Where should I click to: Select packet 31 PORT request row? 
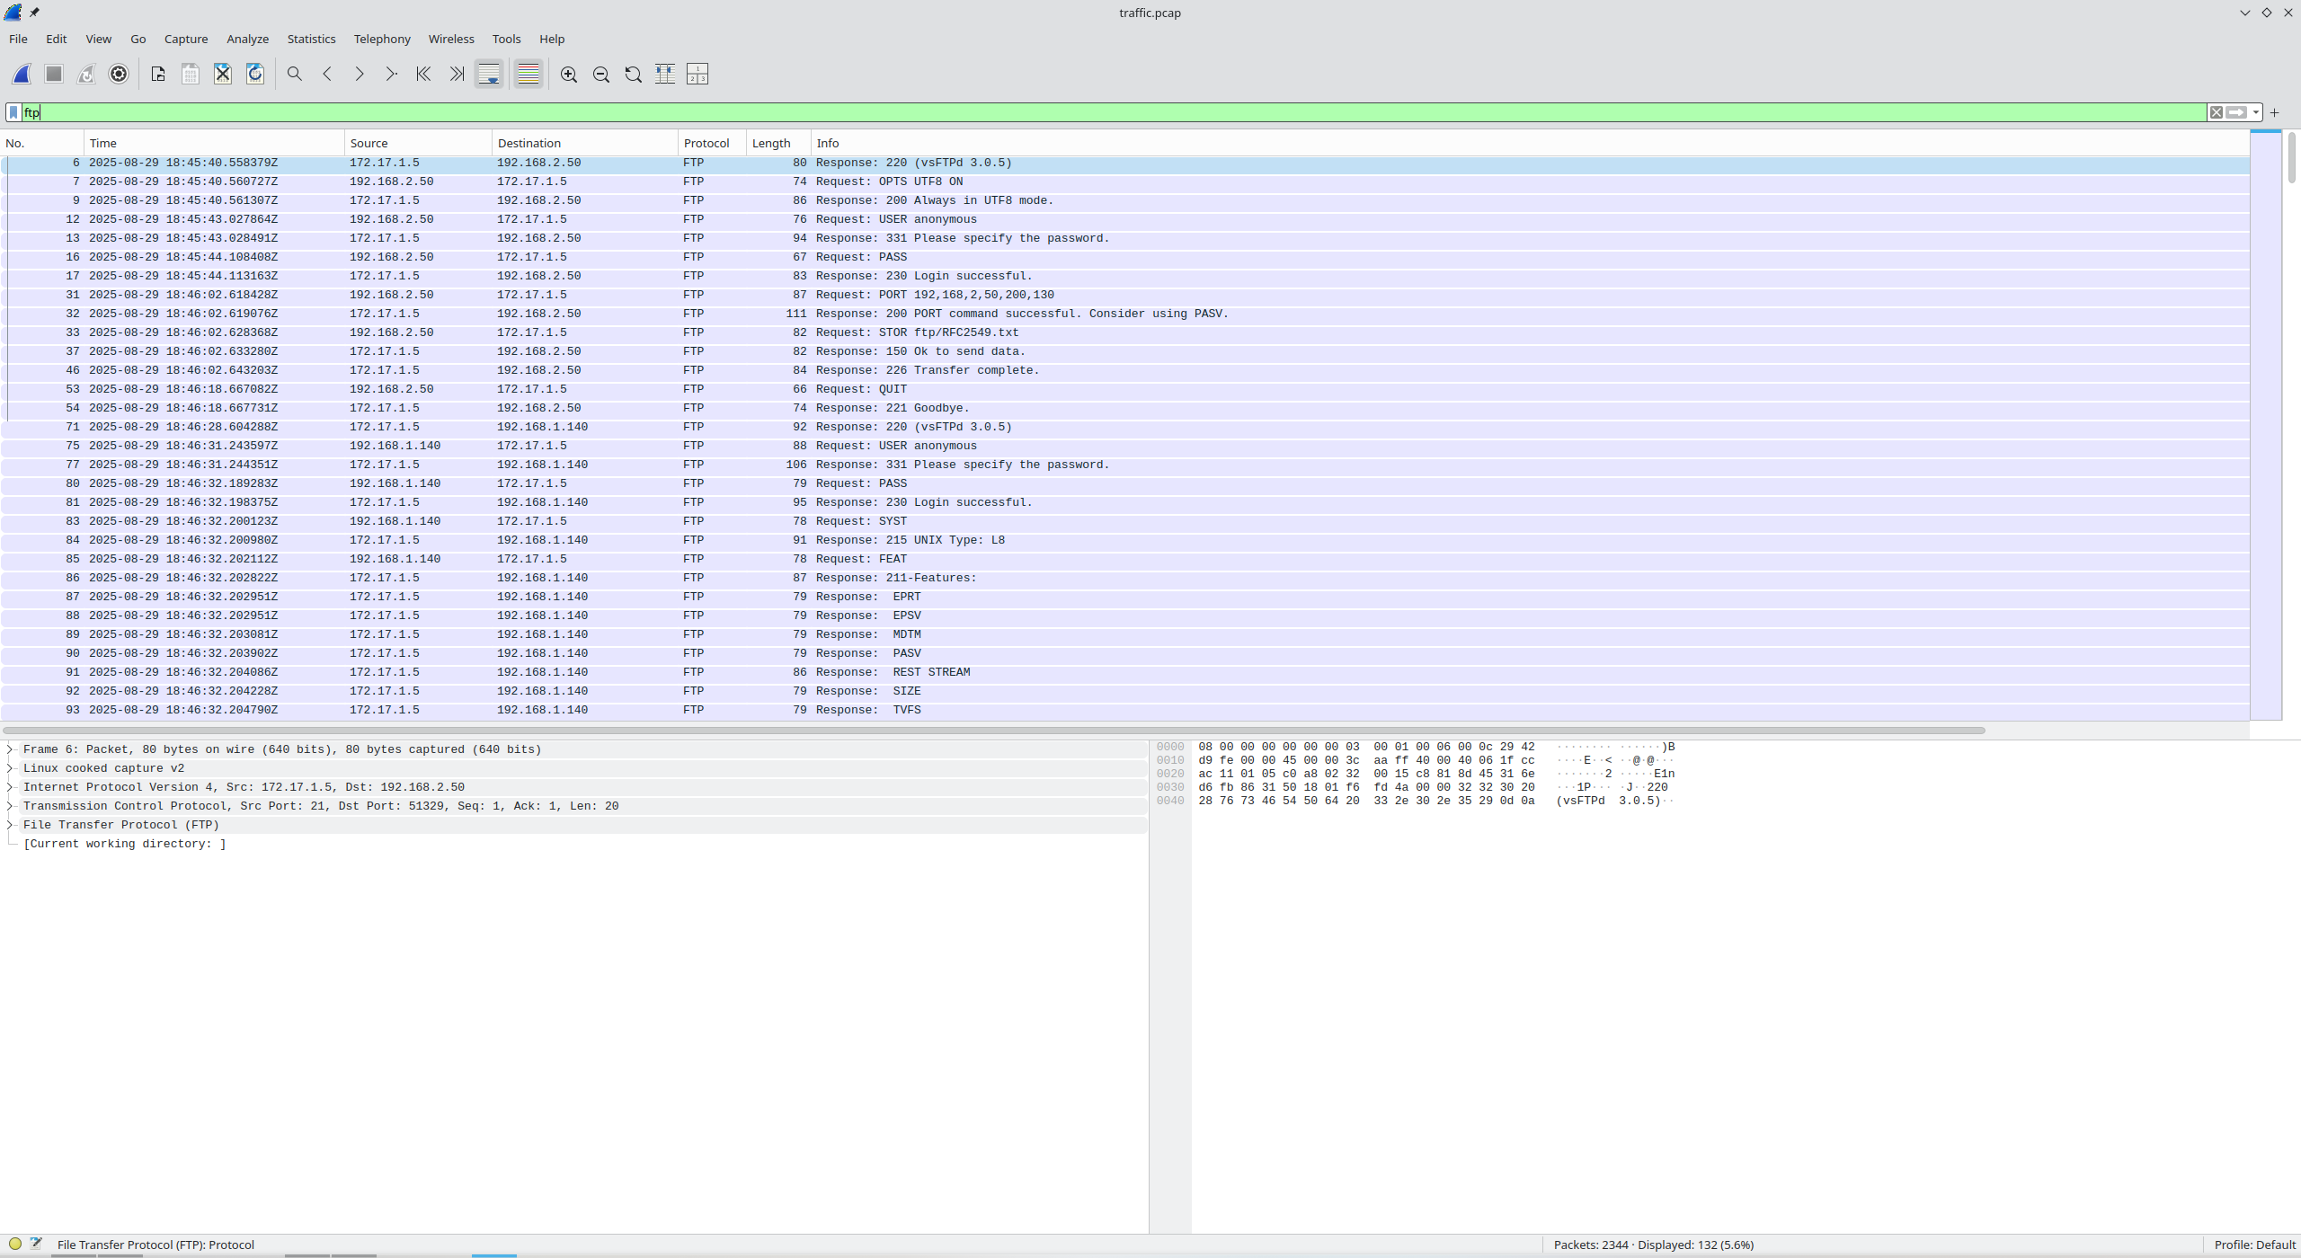1124,295
